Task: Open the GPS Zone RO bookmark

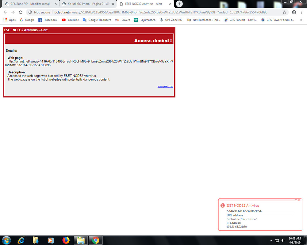Action: point(171,20)
